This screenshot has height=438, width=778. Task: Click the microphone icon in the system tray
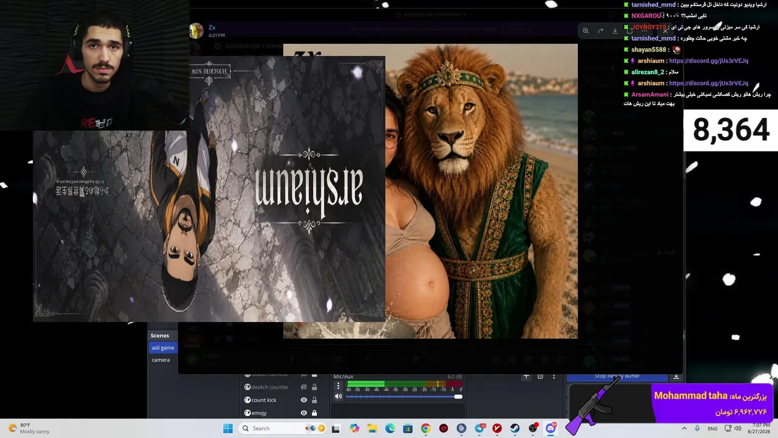click(x=697, y=428)
